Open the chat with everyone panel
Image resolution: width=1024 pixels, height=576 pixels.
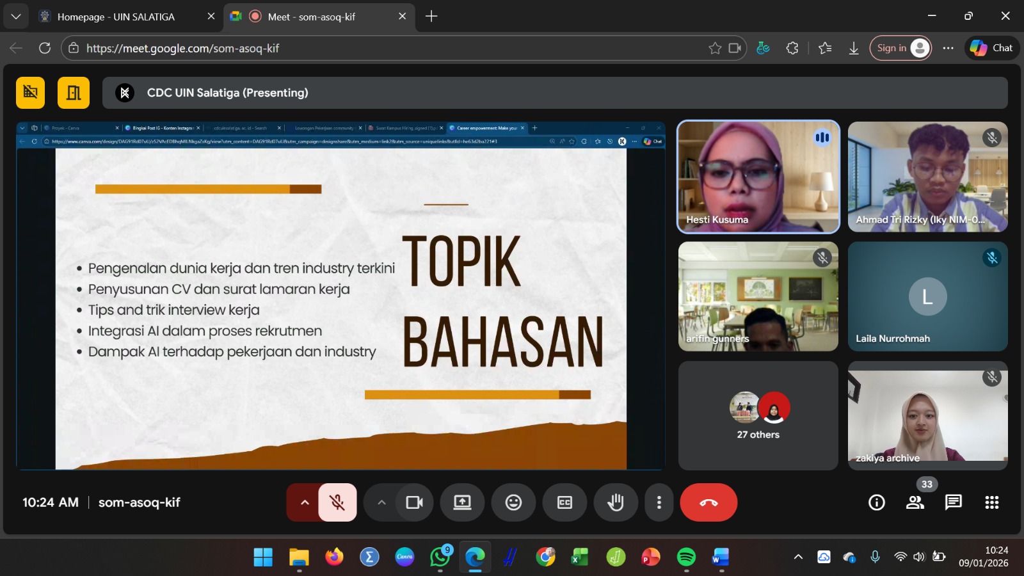click(954, 502)
